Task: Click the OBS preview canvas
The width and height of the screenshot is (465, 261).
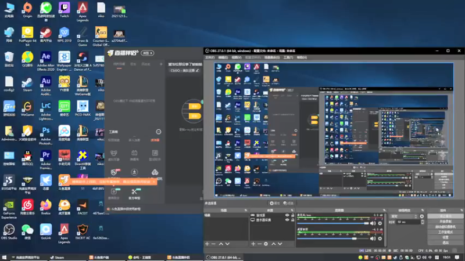Action: 334,130
